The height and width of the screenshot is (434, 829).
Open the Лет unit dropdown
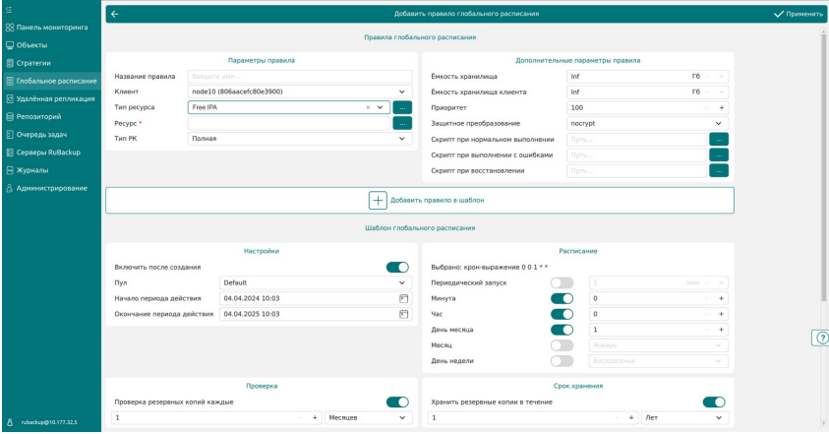(x=684, y=418)
